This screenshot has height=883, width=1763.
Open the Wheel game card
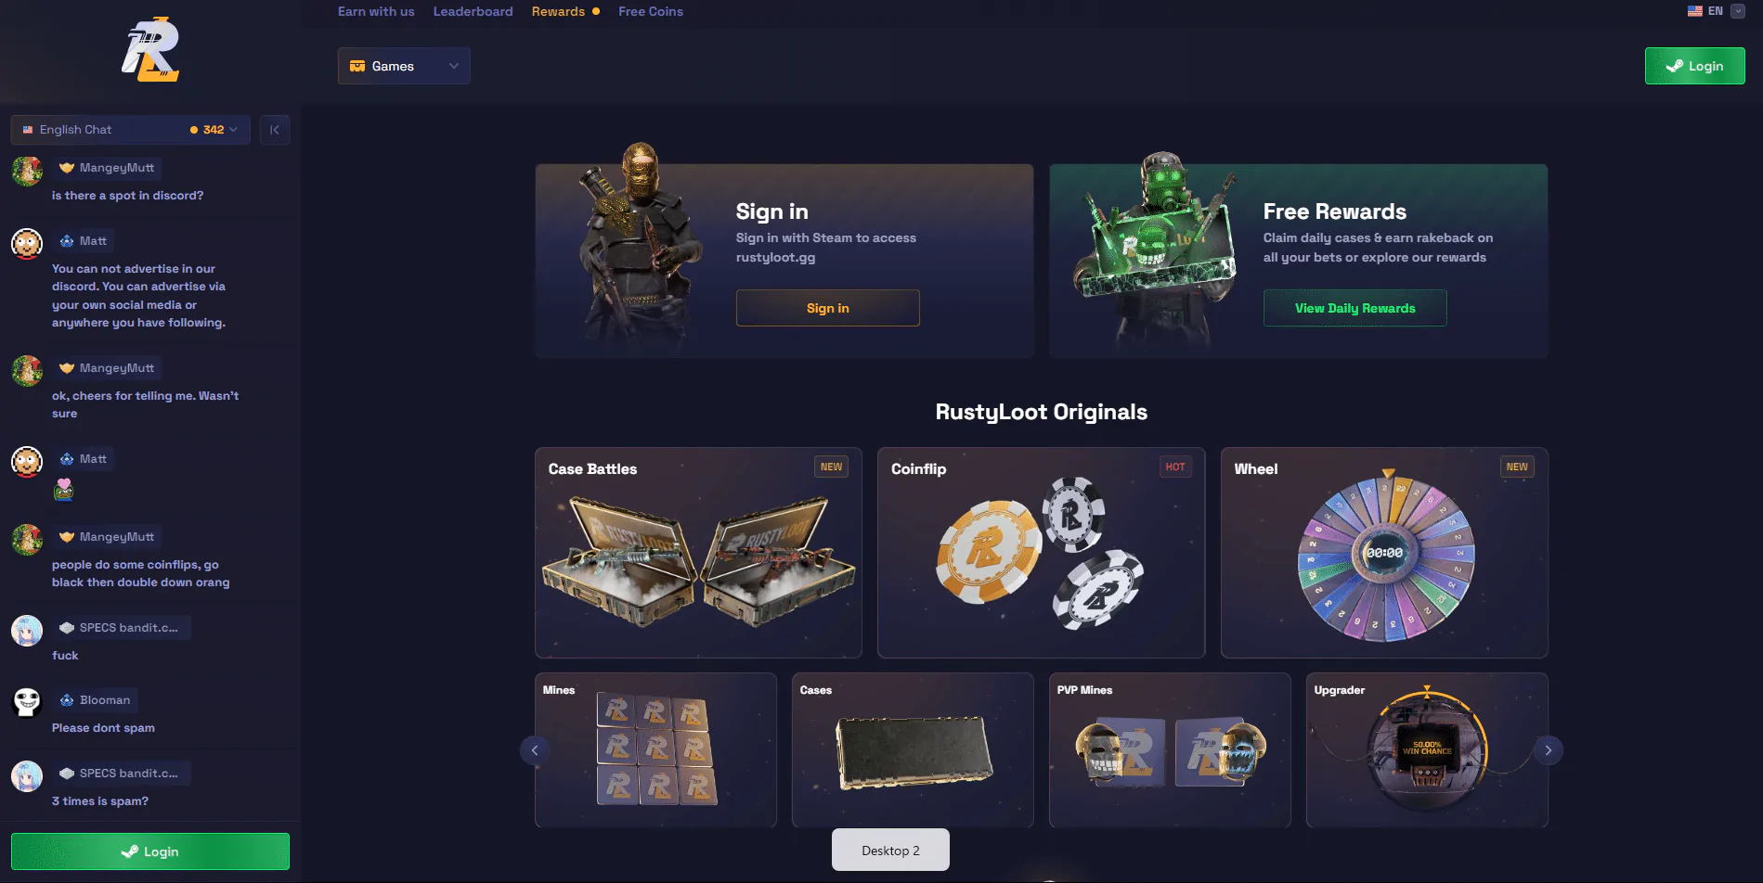coord(1384,553)
